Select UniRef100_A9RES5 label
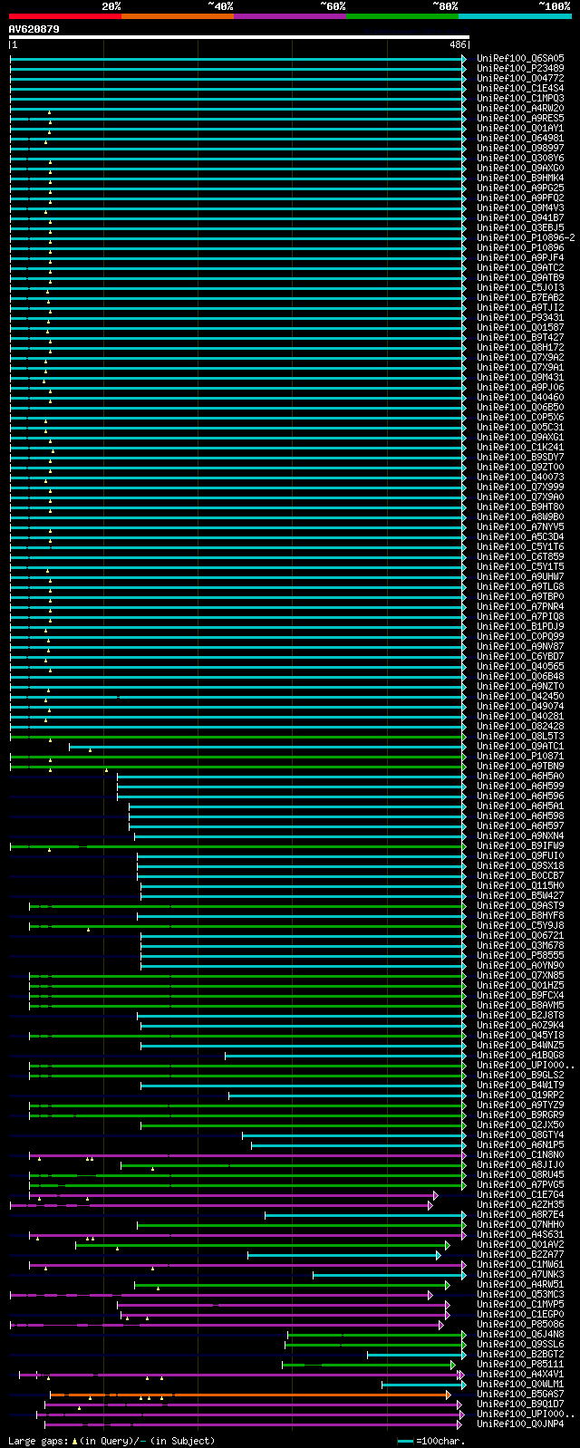 point(520,118)
